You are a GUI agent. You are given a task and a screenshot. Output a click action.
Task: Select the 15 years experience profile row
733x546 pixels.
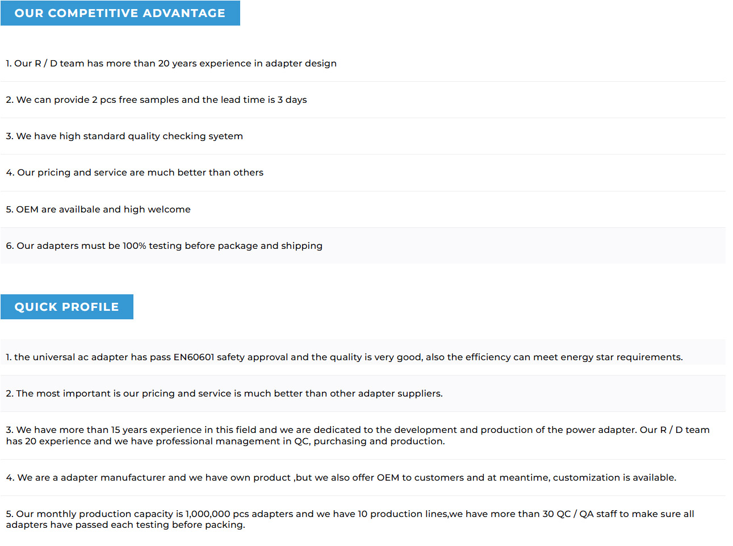click(x=363, y=436)
